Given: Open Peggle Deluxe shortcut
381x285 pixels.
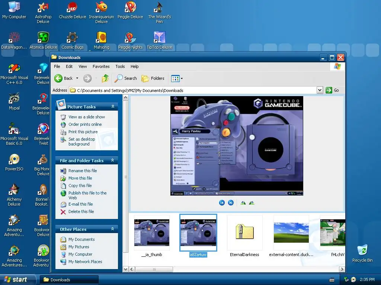Looking at the screenshot, I should pos(130,10).
